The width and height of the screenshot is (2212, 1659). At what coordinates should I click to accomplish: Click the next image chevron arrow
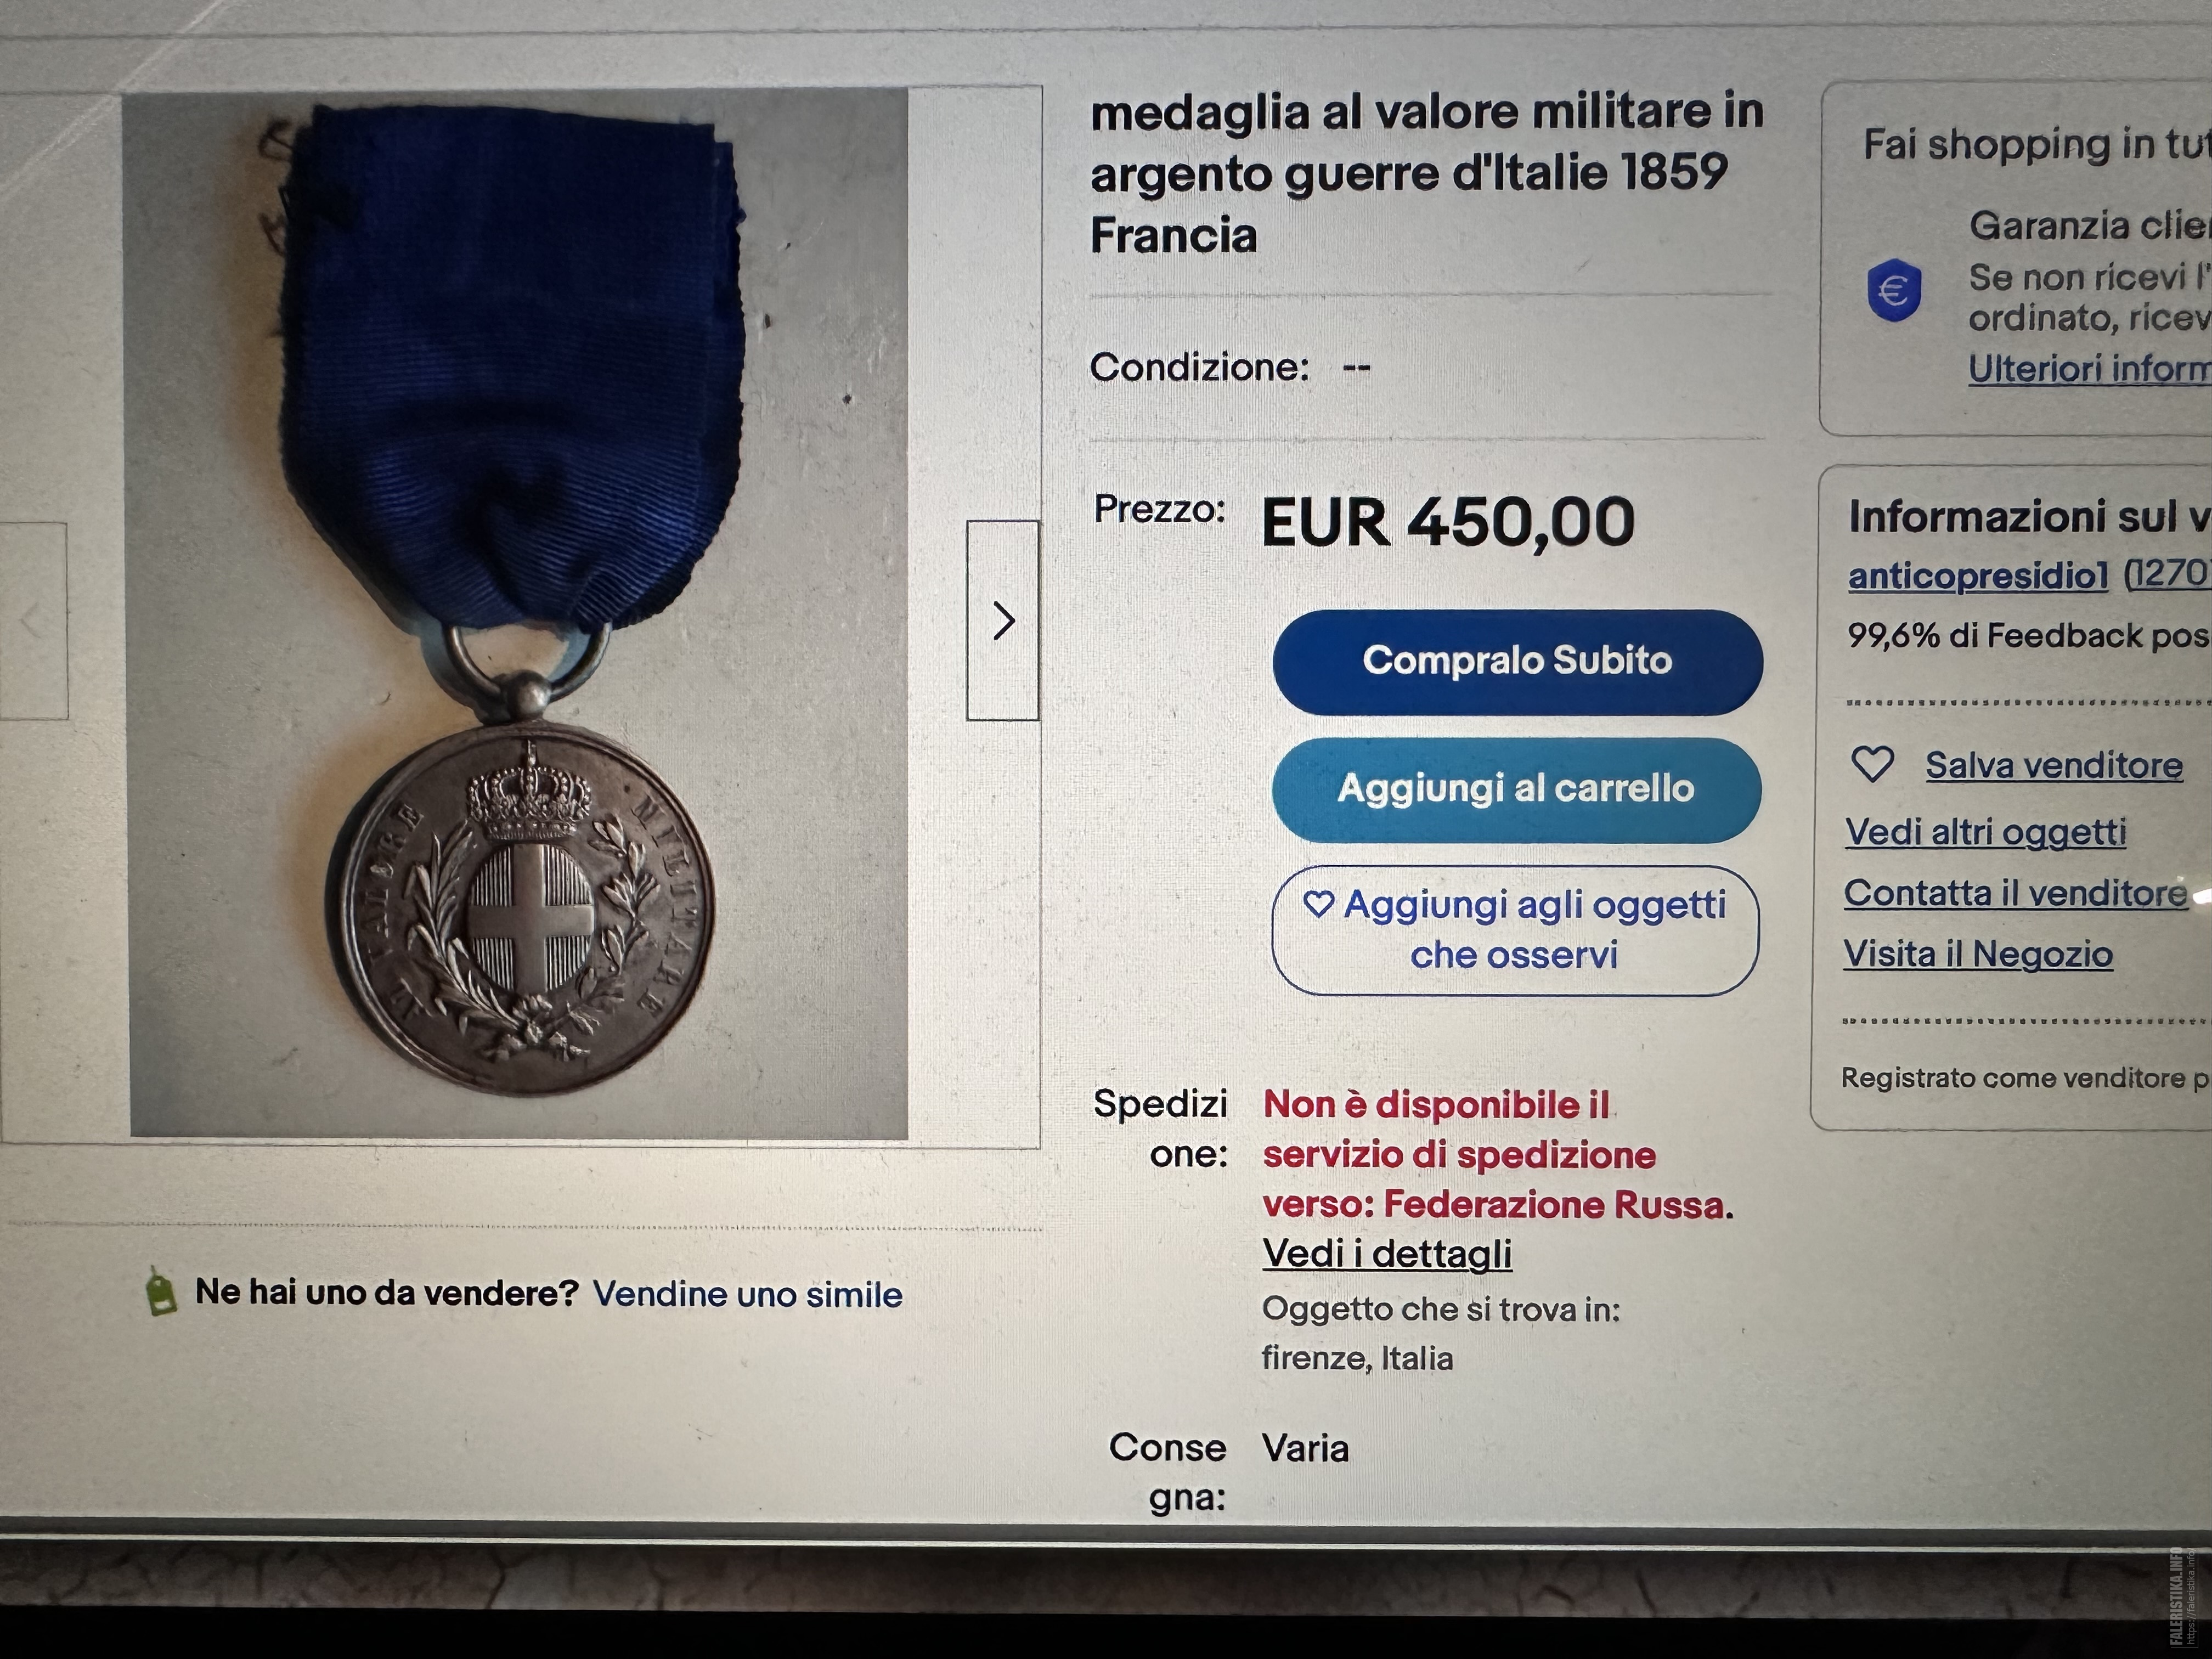[x=1002, y=620]
